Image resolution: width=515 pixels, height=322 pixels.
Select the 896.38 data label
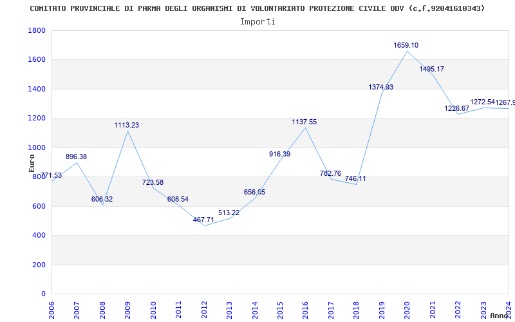point(76,156)
